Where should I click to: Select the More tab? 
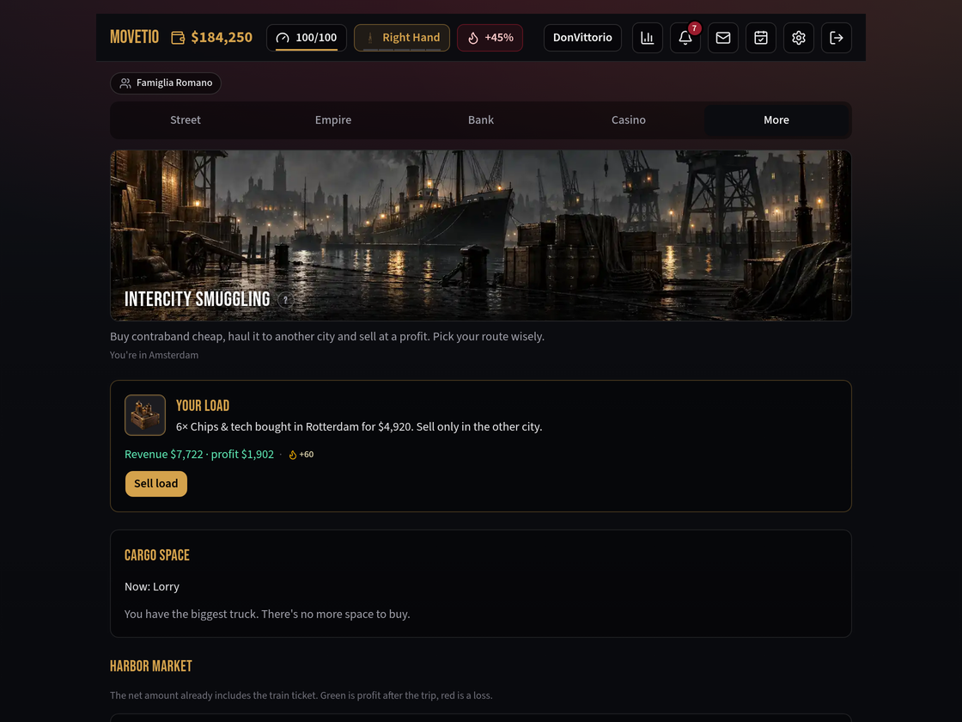tap(776, 119)
